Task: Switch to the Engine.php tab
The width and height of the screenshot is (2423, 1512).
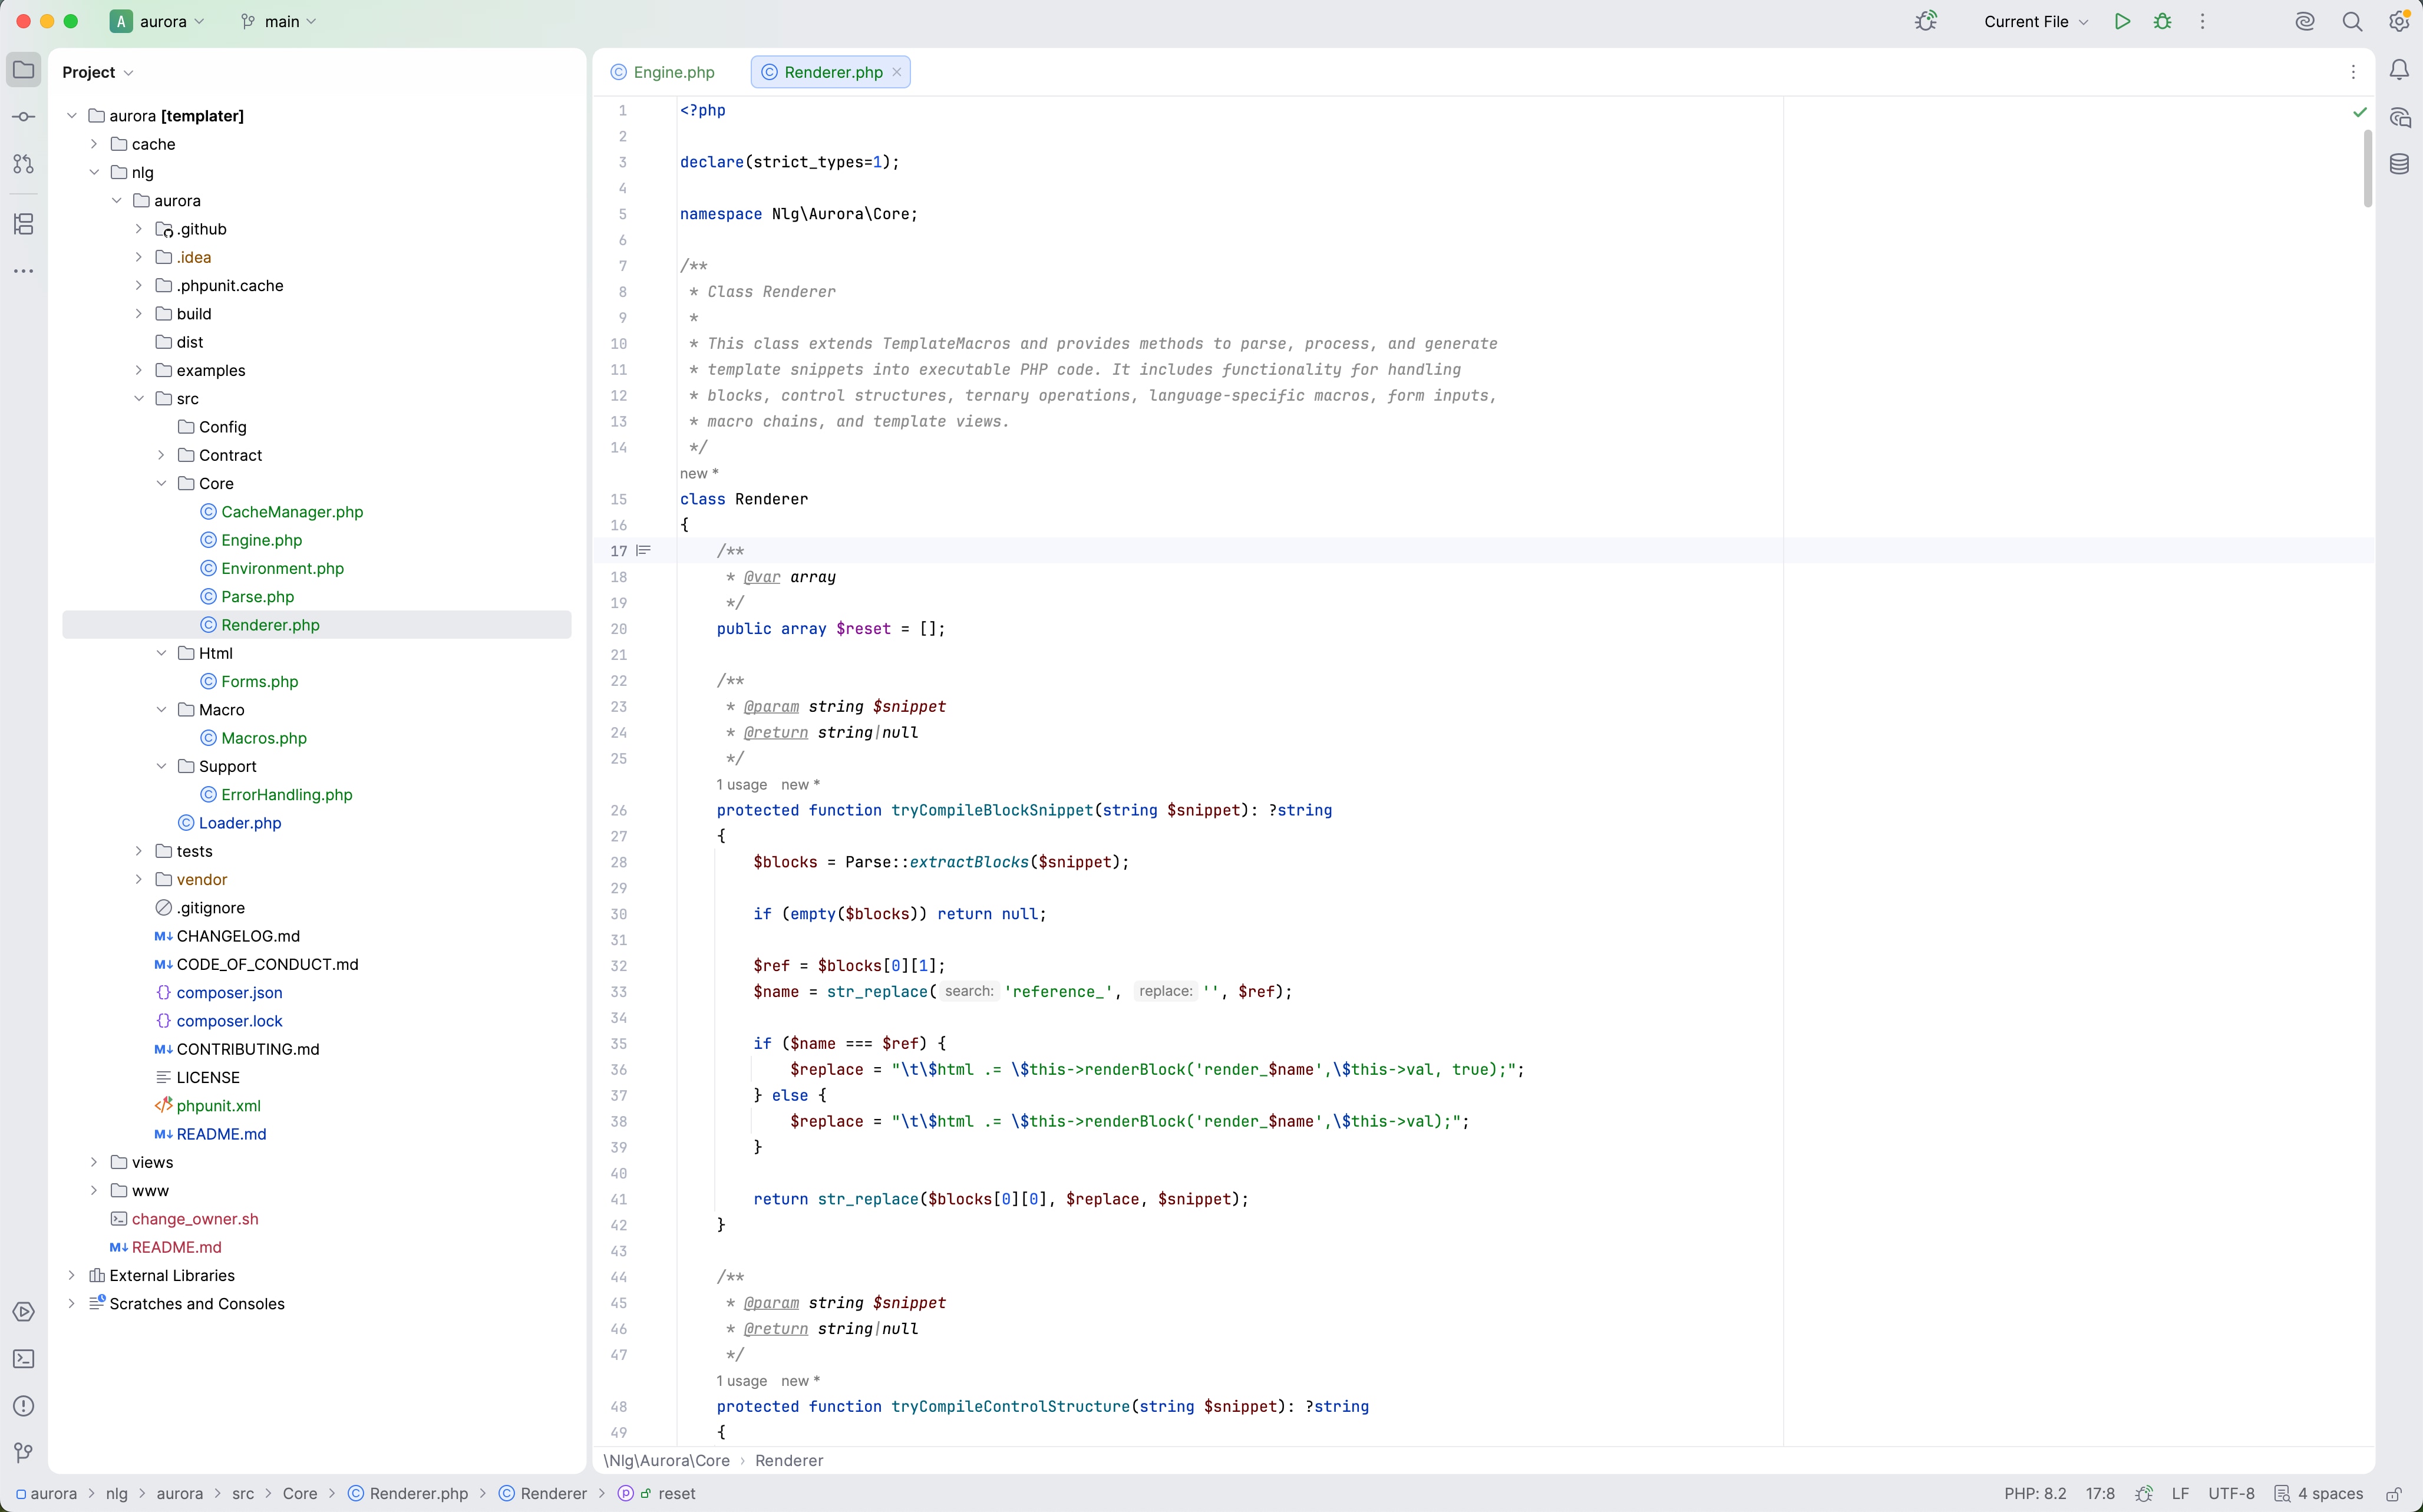Action: pos(663,72)
